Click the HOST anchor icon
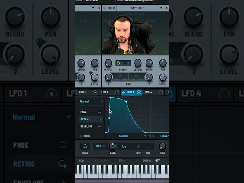Viewport: 244px width, 183px height. 85,146
